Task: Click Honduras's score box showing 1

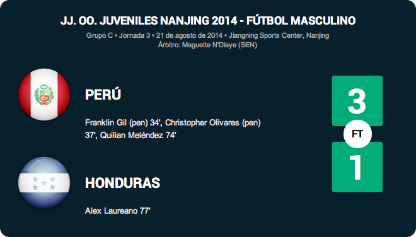Action: click(357, 167)
